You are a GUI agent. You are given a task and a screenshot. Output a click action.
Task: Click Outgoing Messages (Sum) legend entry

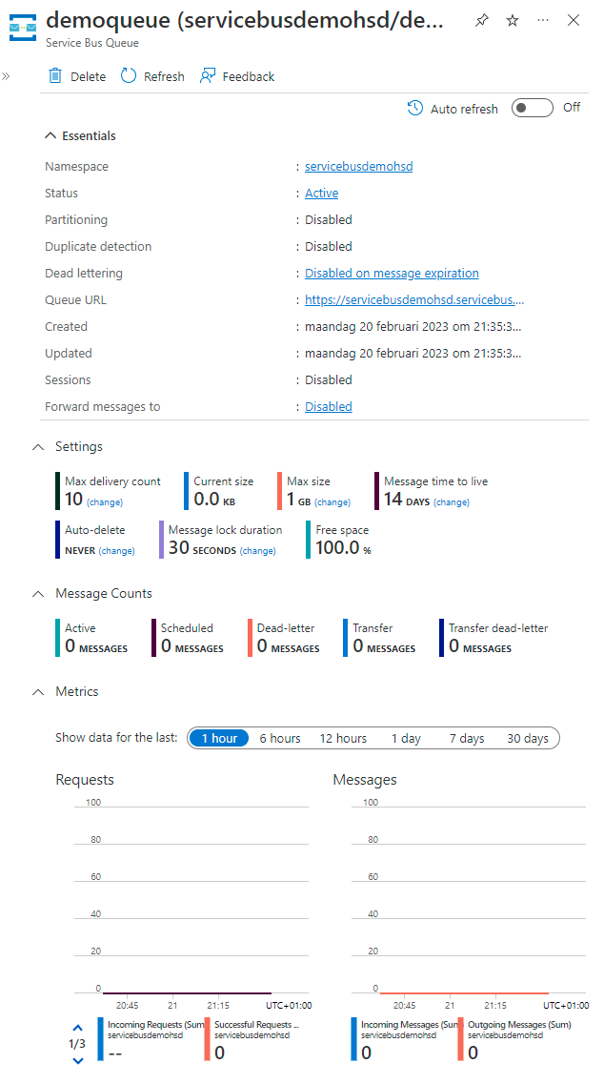514,1038
